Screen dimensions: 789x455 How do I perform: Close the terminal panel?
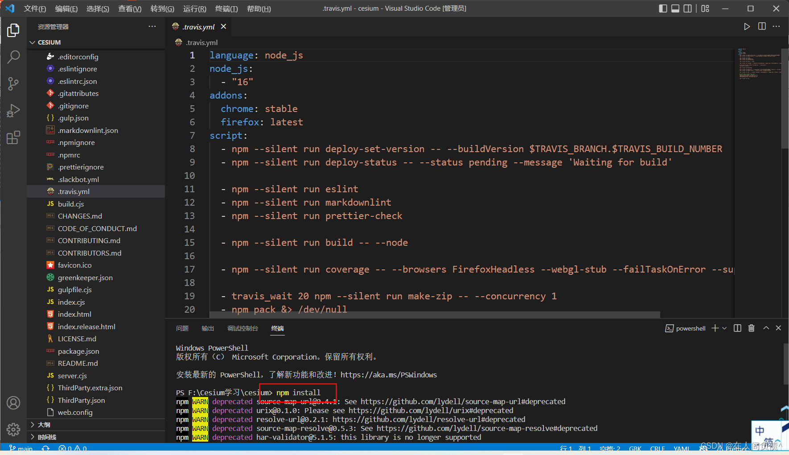[778, 328]
